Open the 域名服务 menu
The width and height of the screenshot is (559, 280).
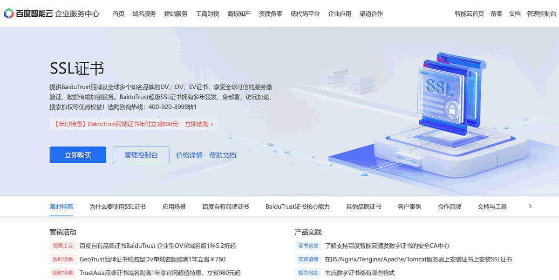[144, 14]
